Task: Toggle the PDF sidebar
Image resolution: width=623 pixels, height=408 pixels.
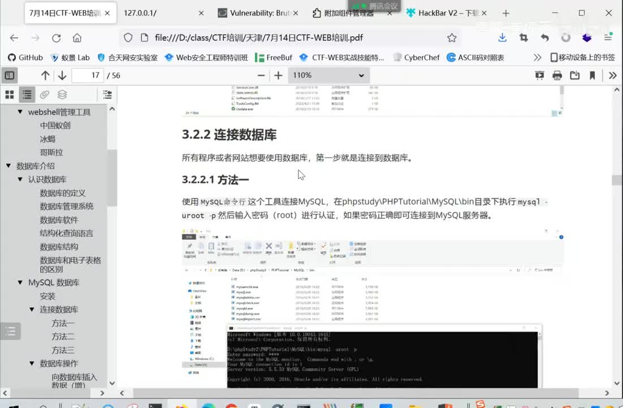Action: click(10, 75)
